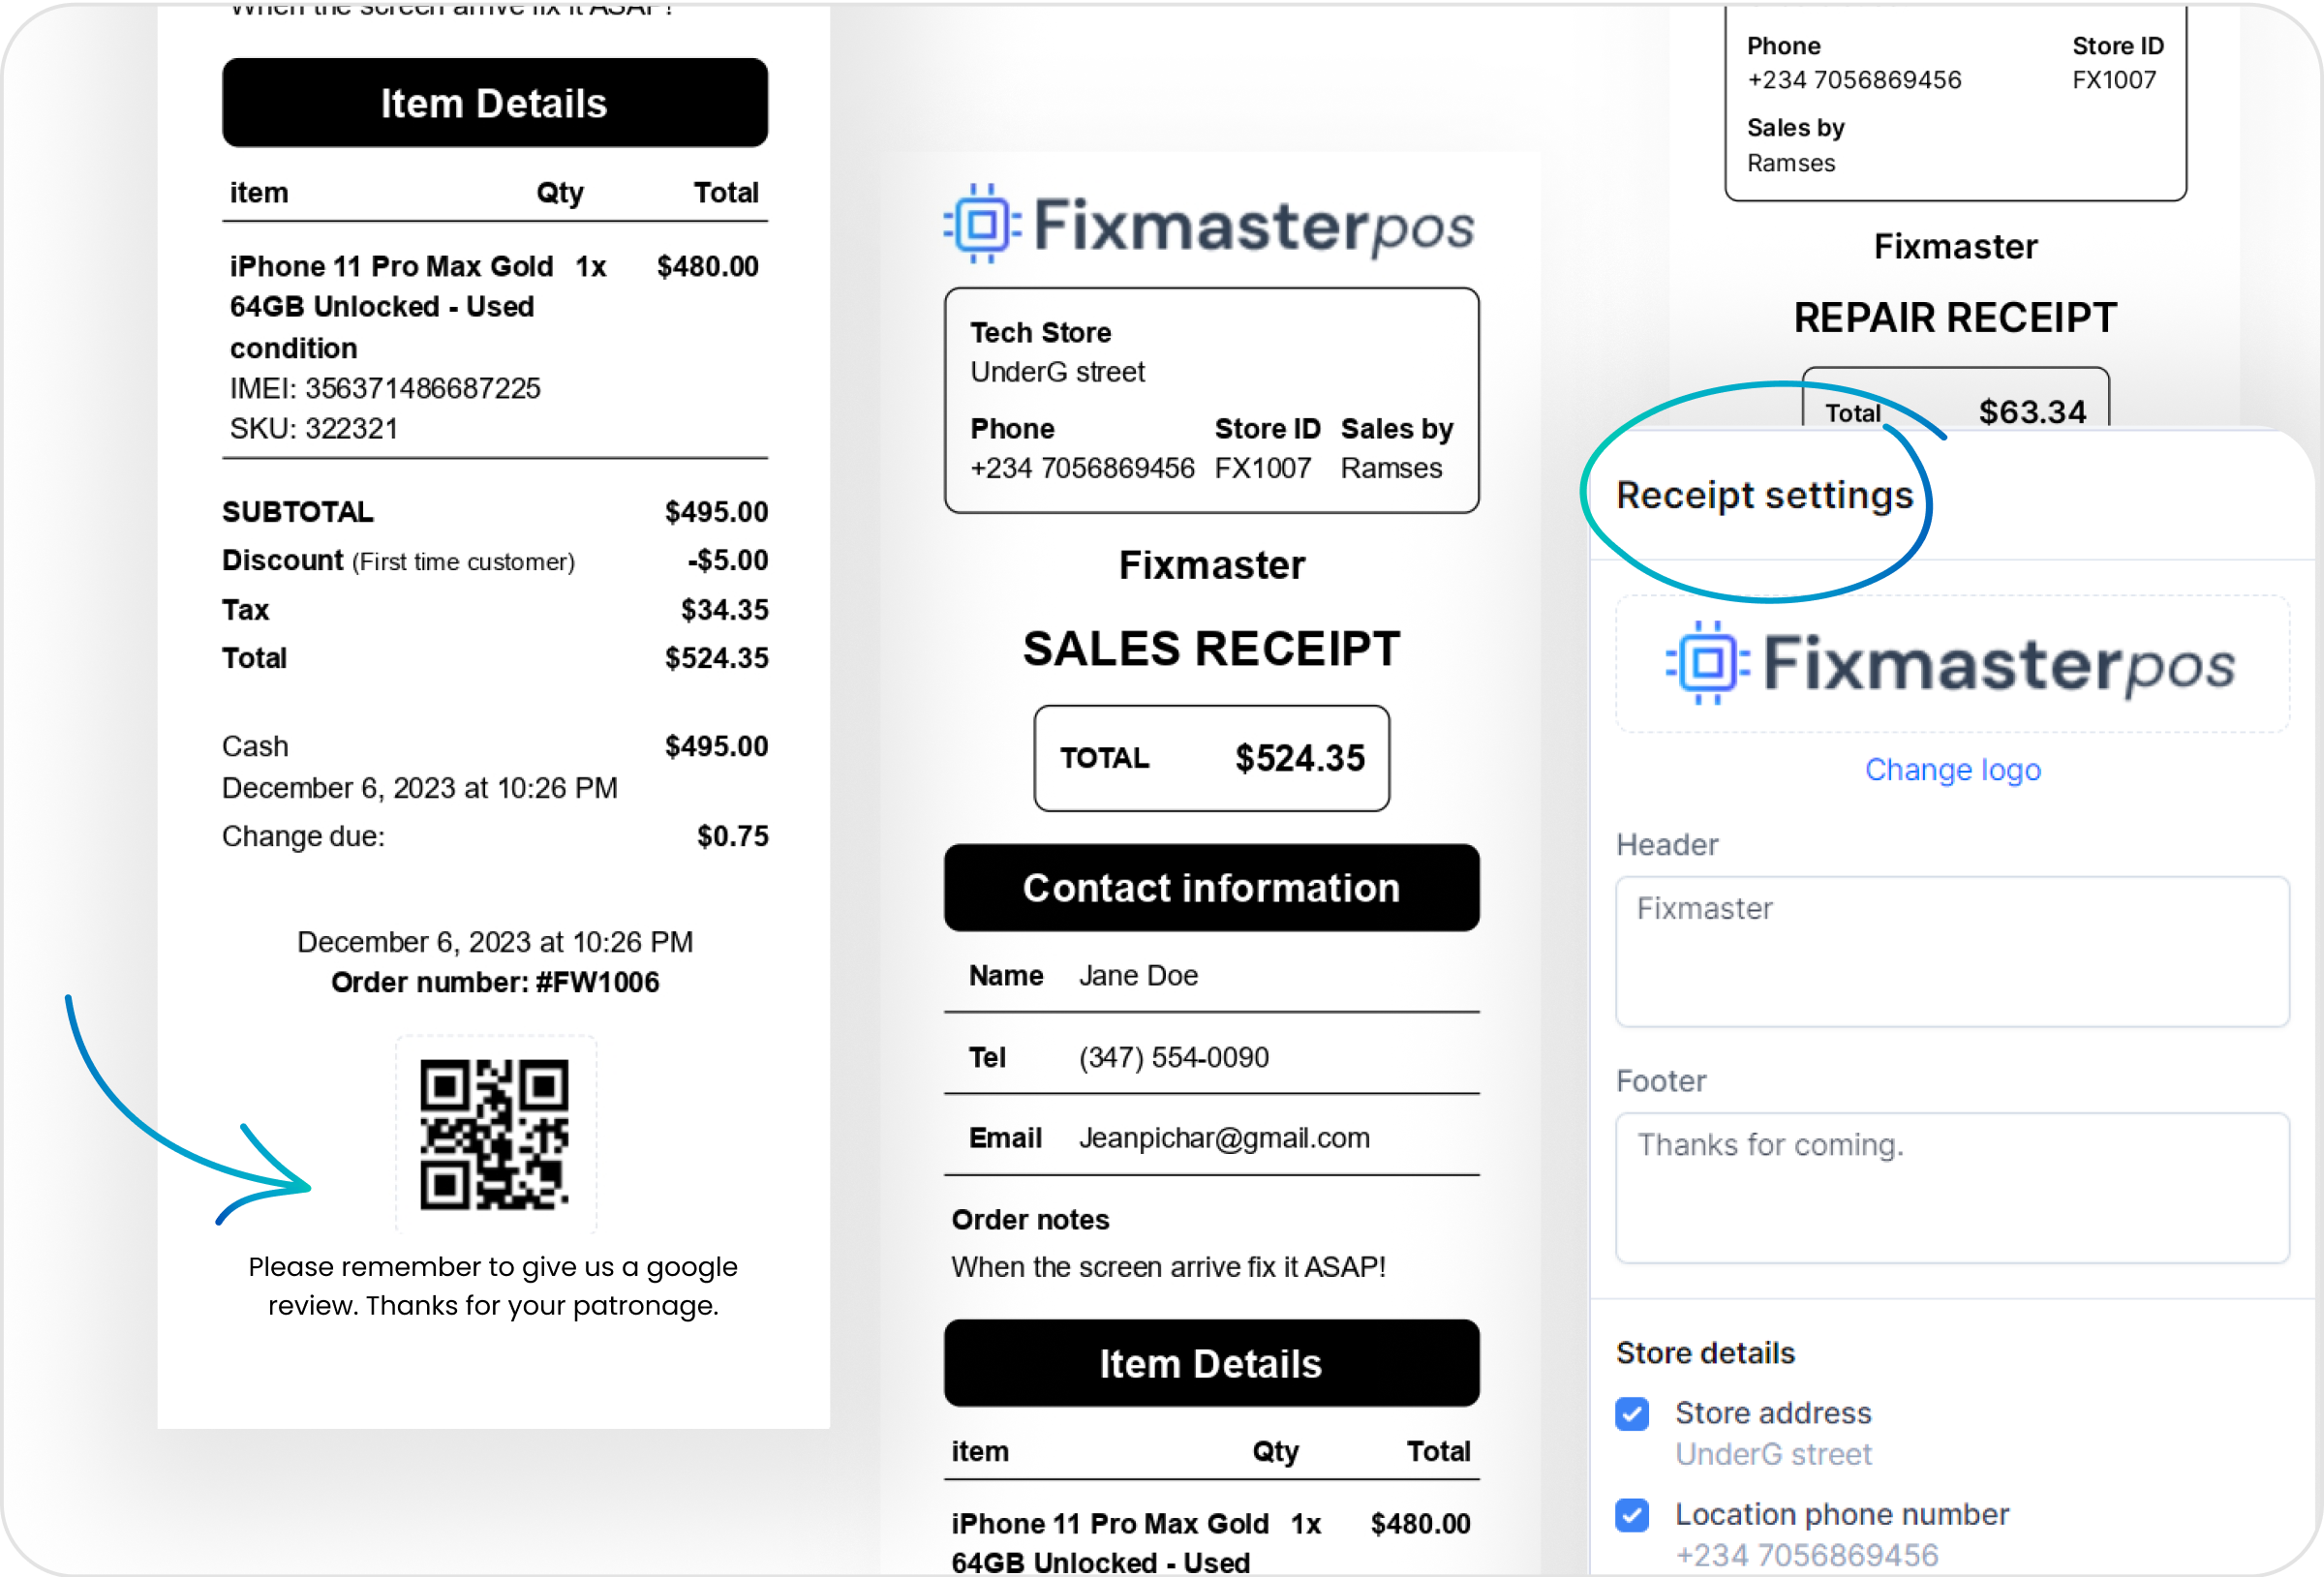Click the REPAIR RECEIPT title
This screenshot has width=2324, height=1577.
pos(1955,318)
